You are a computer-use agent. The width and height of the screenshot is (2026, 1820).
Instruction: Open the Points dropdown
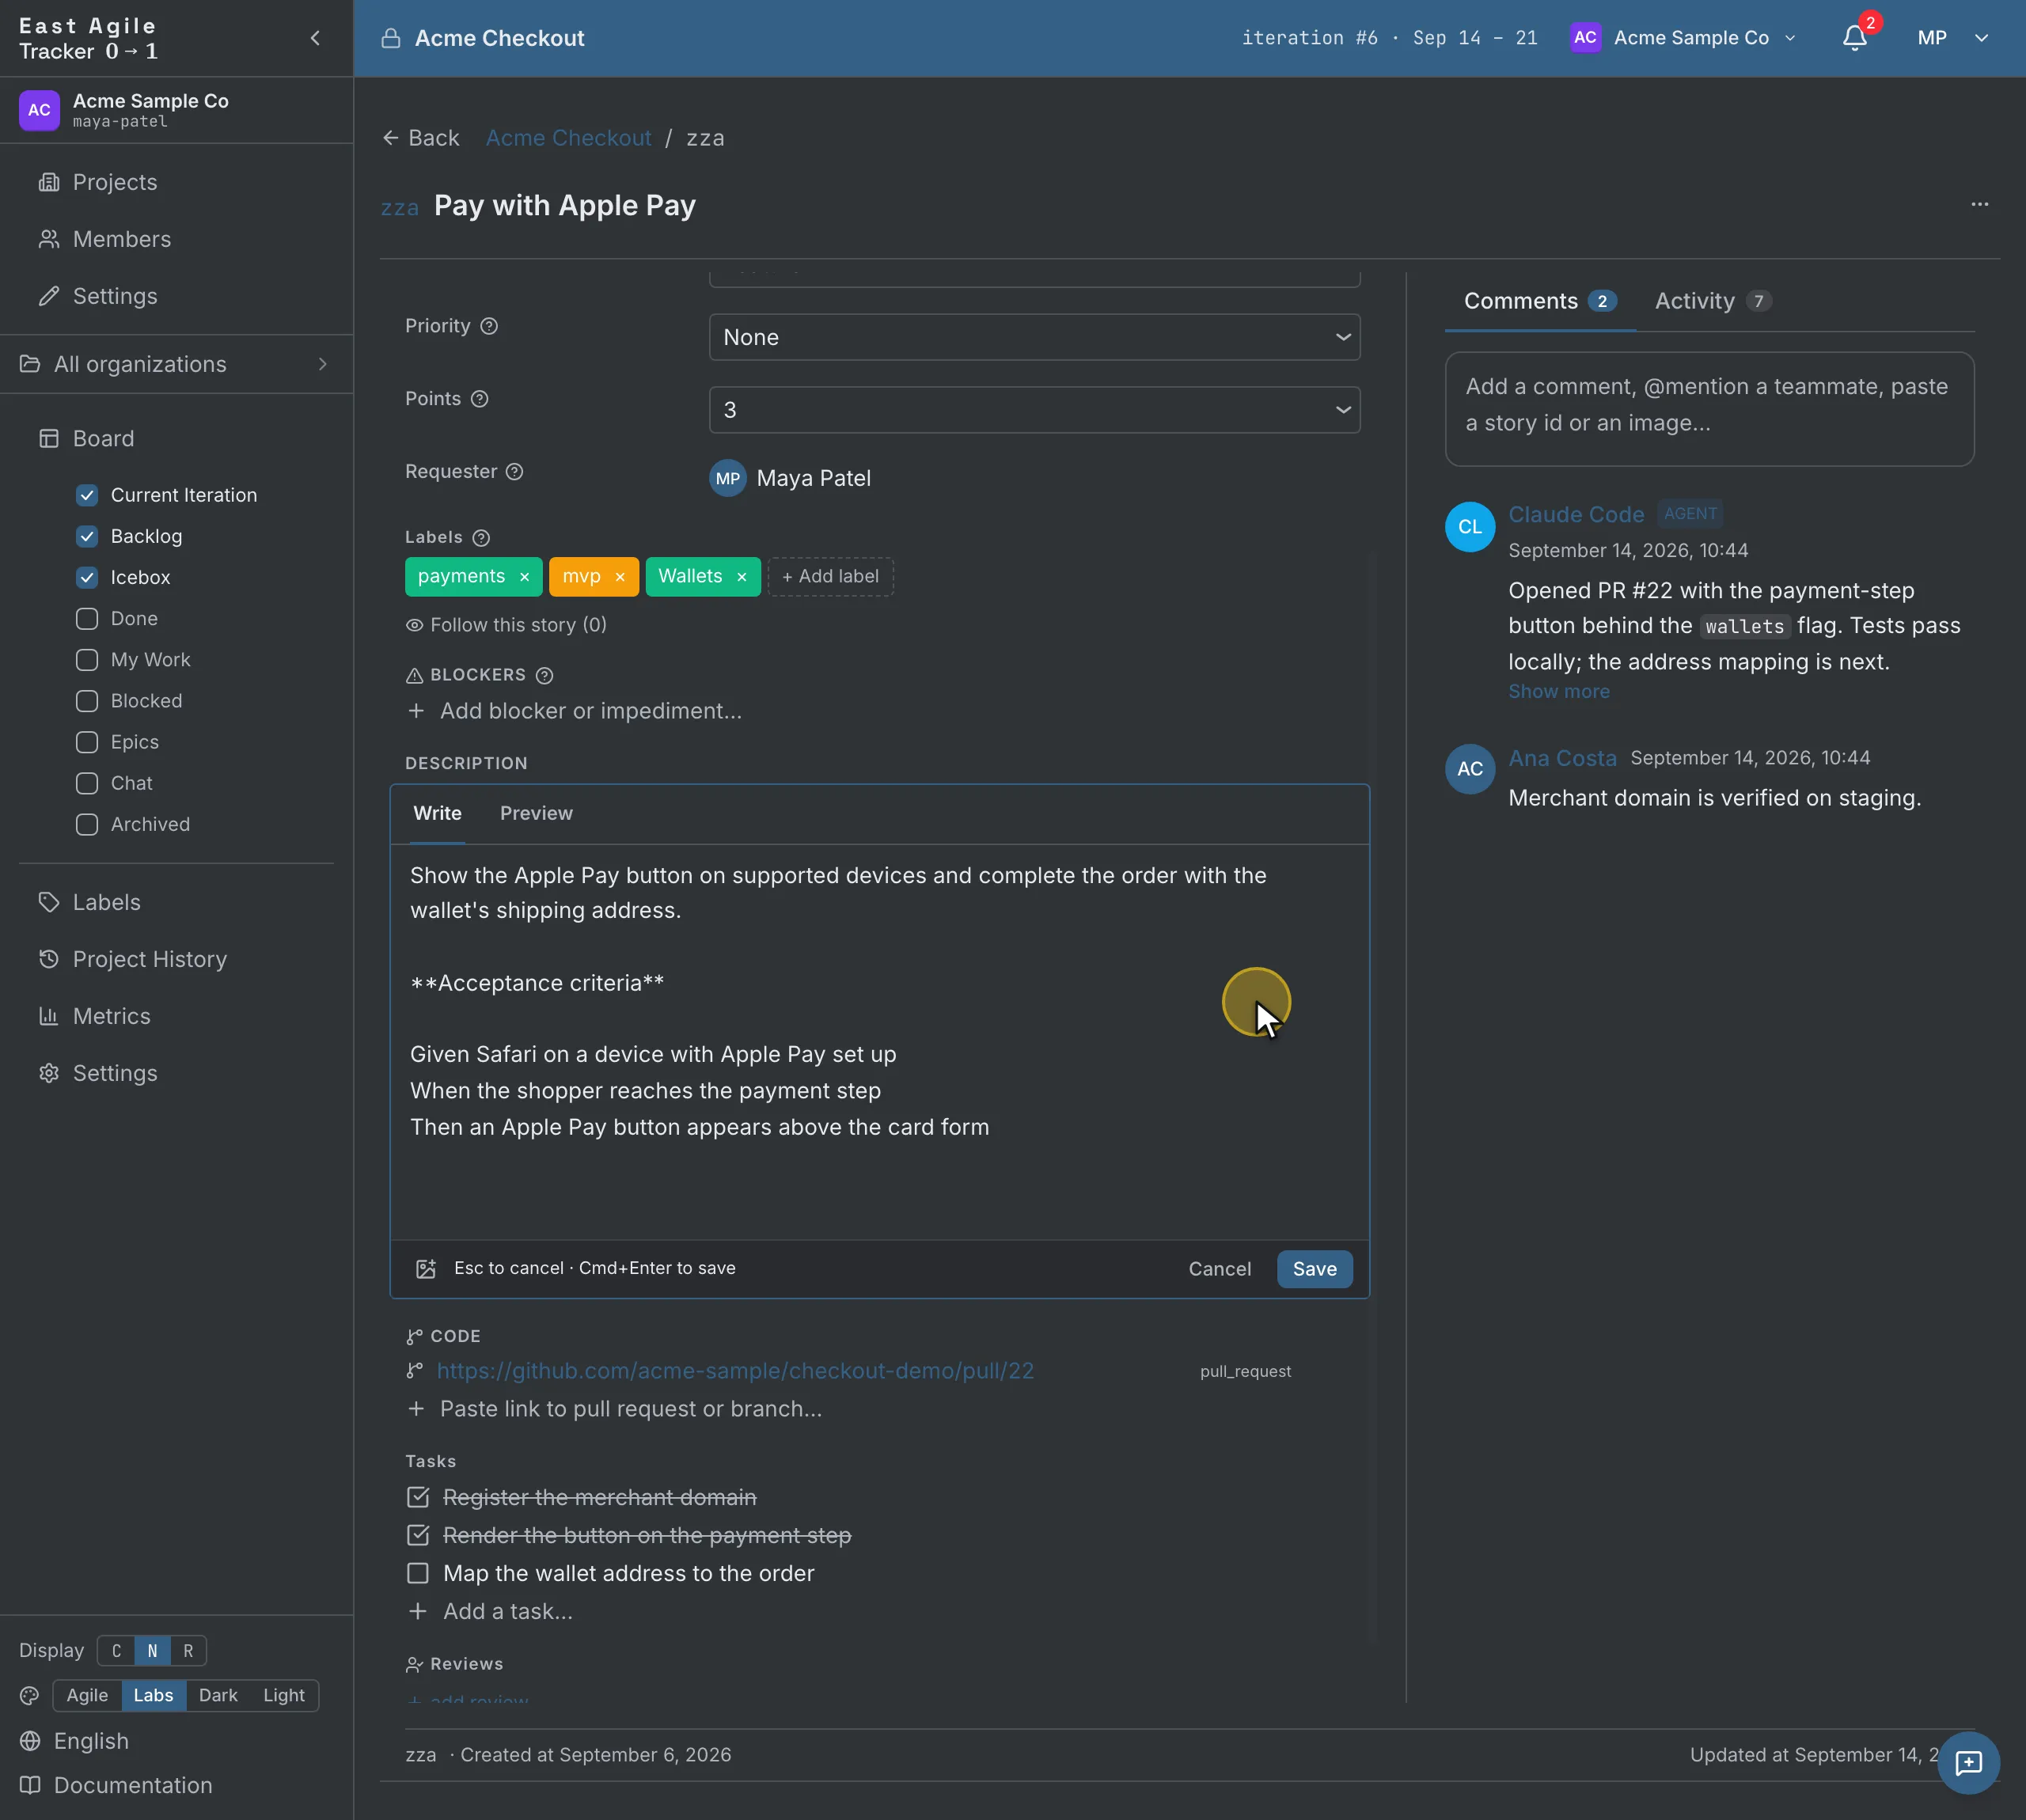[1034, 410]
